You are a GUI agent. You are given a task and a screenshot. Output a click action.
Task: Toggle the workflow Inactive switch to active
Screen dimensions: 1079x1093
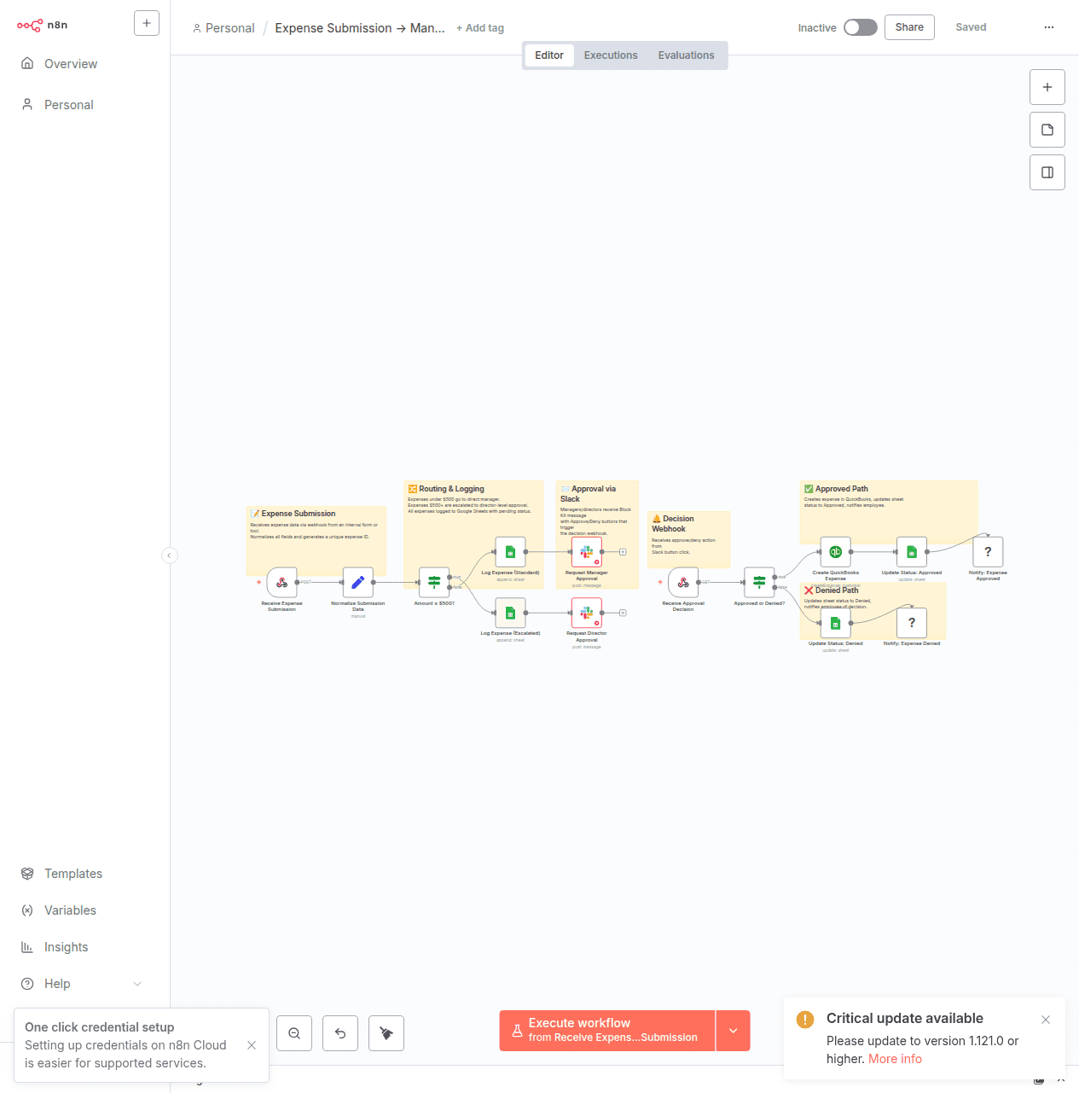tap(861, 27)
